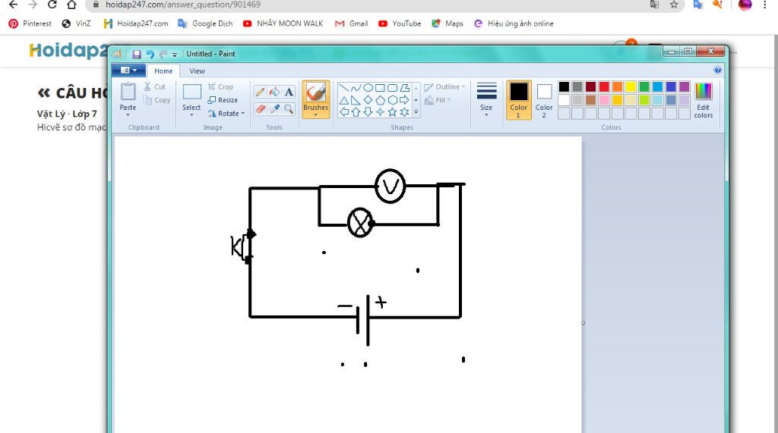Pick the yellow palette swatch

click(x=631, y=87)
